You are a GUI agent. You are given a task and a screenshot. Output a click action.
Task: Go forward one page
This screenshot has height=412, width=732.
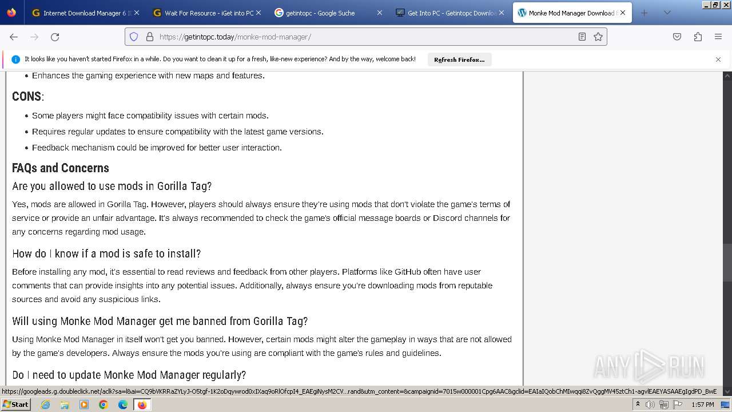coord(34,37)
